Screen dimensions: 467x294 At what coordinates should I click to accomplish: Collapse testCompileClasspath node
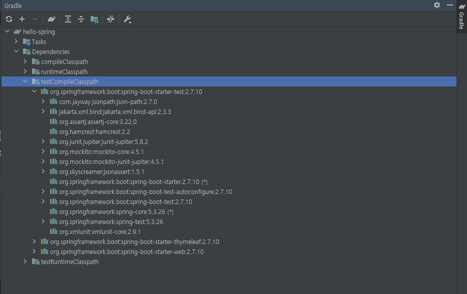pyautogui.click(x=26, y=81)
